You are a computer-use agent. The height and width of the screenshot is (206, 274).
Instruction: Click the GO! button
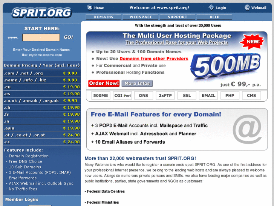pos(68,37)
